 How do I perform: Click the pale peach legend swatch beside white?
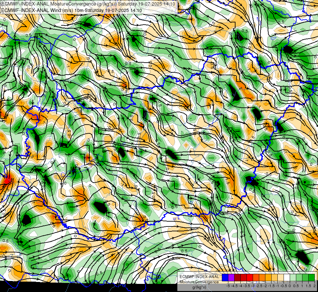281,277
